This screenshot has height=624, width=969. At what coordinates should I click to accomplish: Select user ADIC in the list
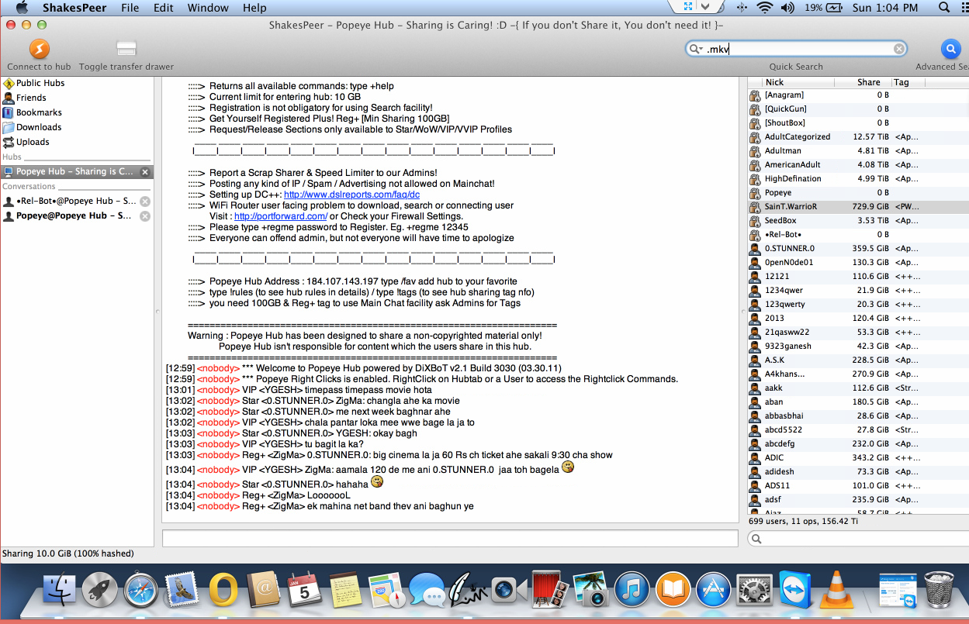click(858, 458)
